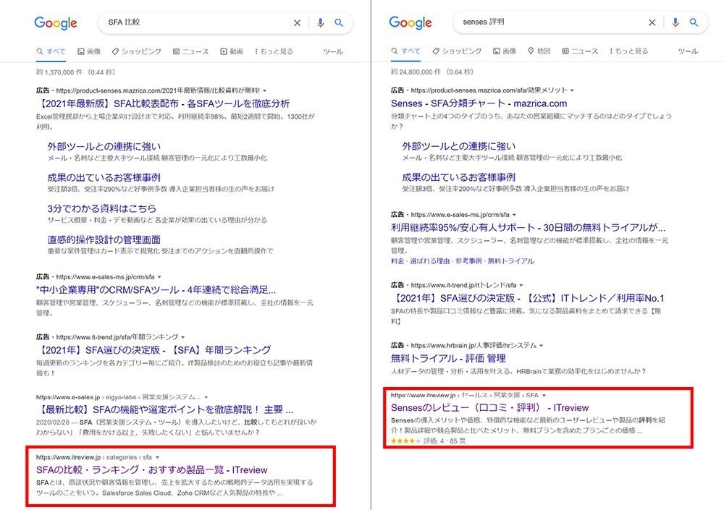Expand the arrow beside e-sales-ms.jp URL on the 'SFA 比較' page
This screenshot has height=510, width=724.
tap(159, 277)
